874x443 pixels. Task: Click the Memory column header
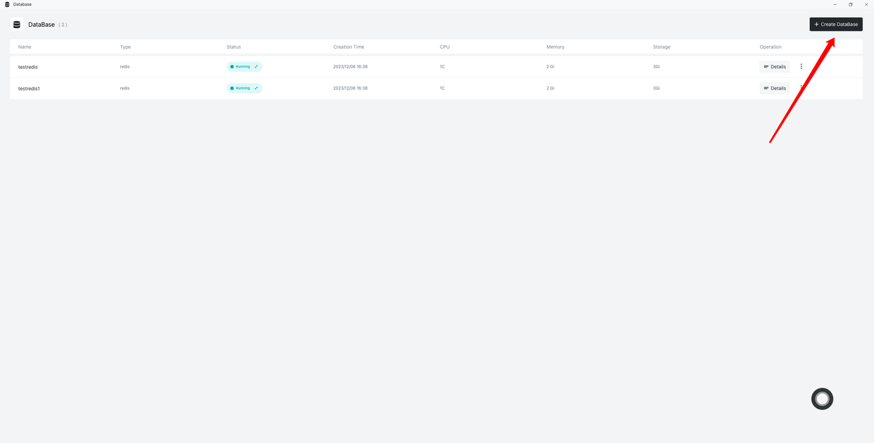(555, 47)
